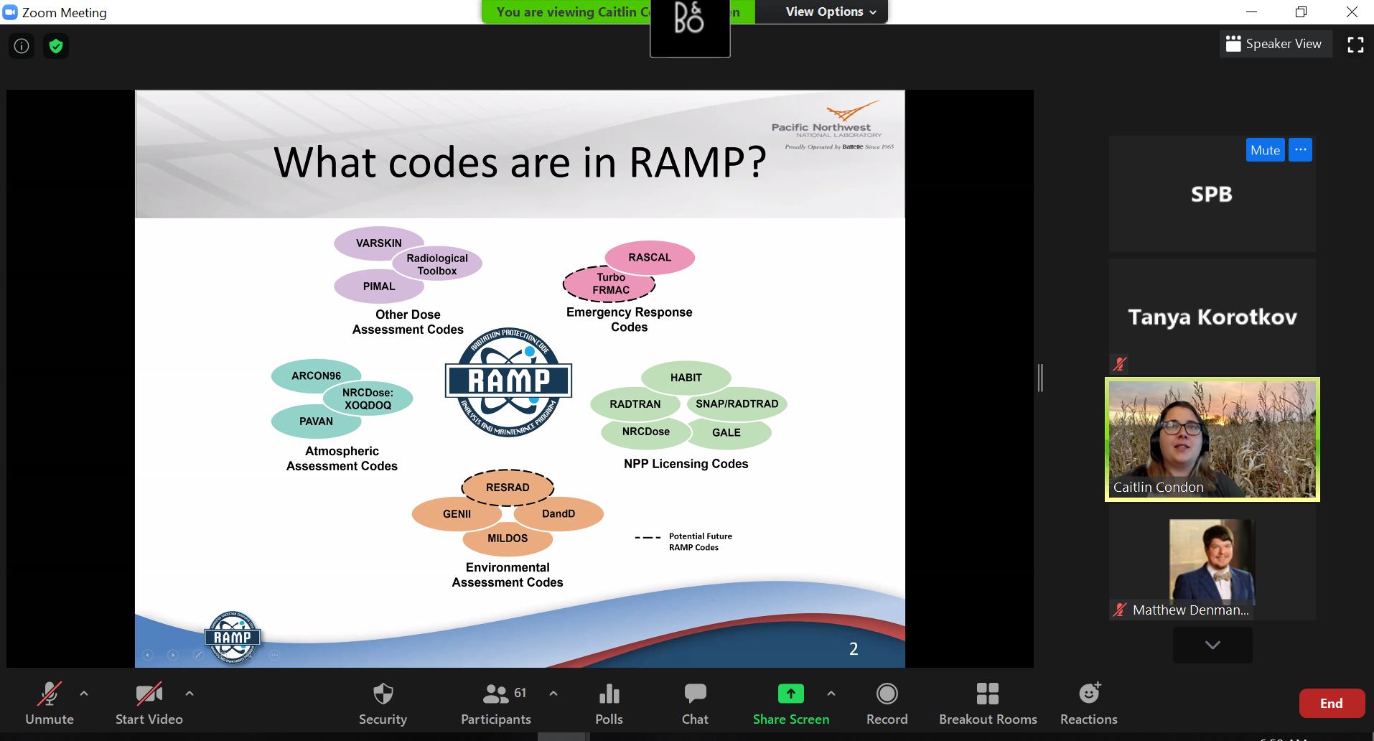Click the Zoom Meeting title bar icon

click(x=10, y=12)
